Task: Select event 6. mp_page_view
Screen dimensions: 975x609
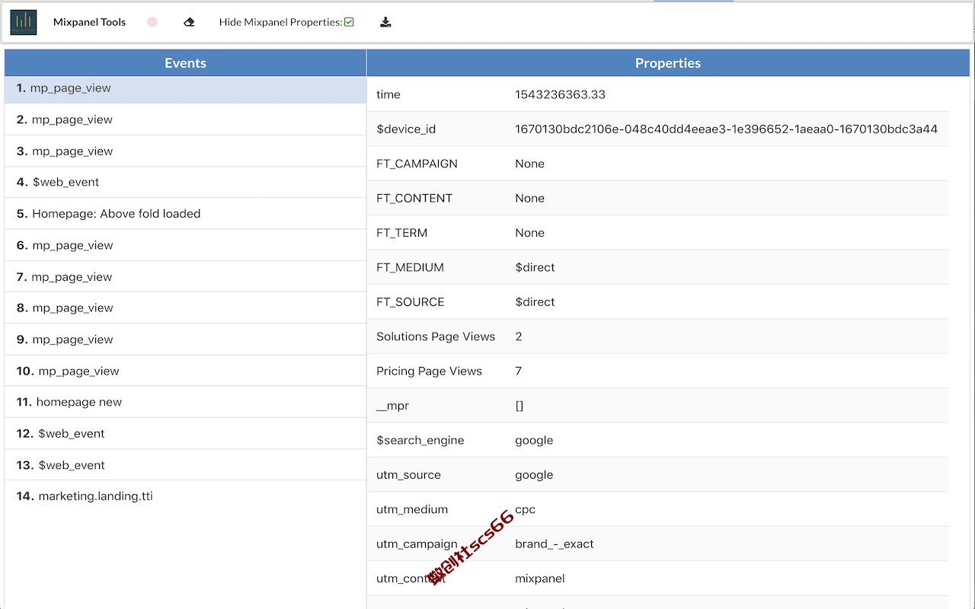Action: pyautogui.click(x=185, y=245)
